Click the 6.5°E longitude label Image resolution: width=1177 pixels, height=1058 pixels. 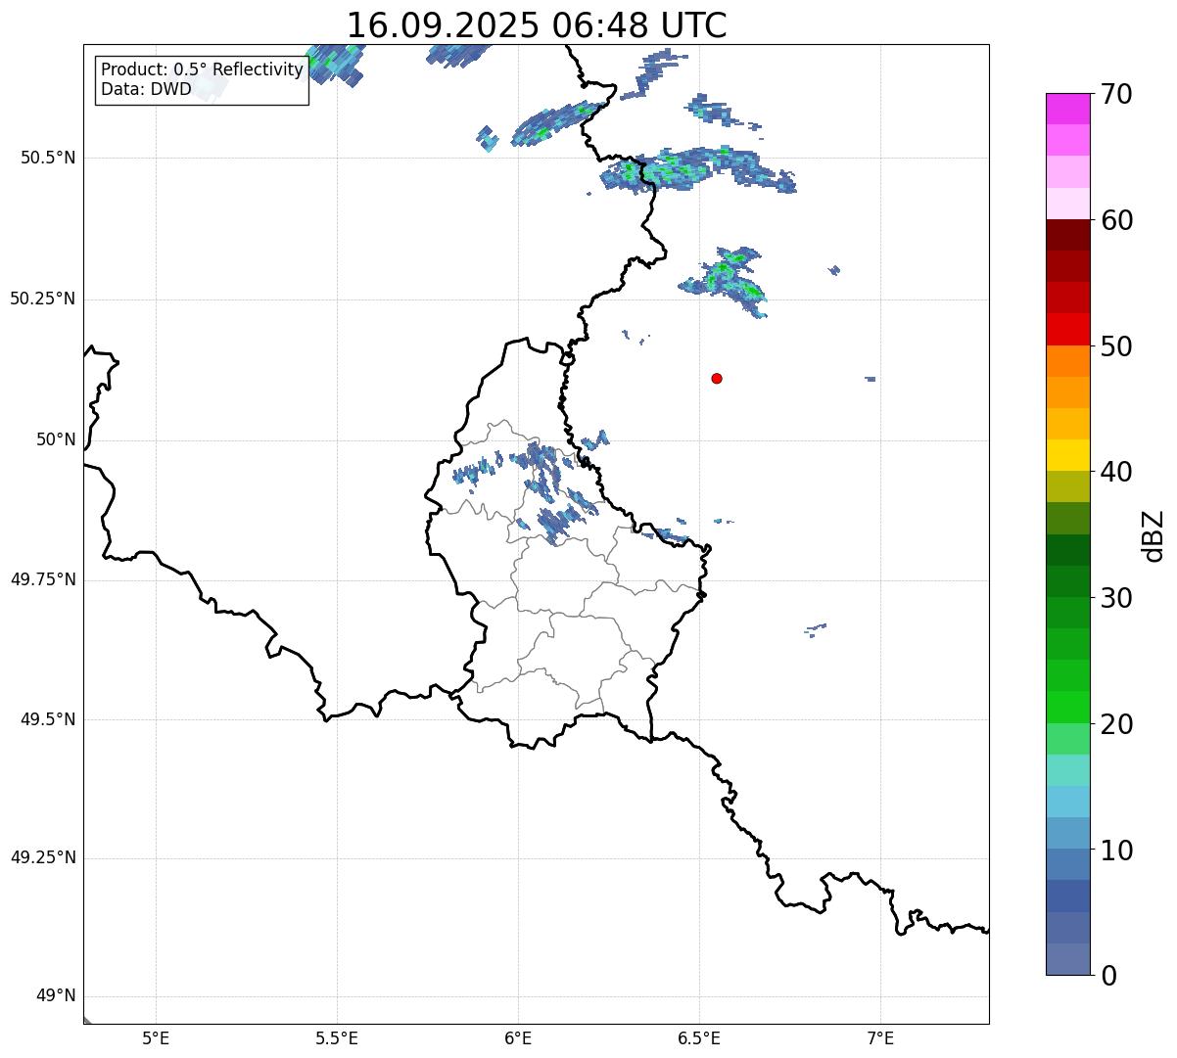[699, 1037]
